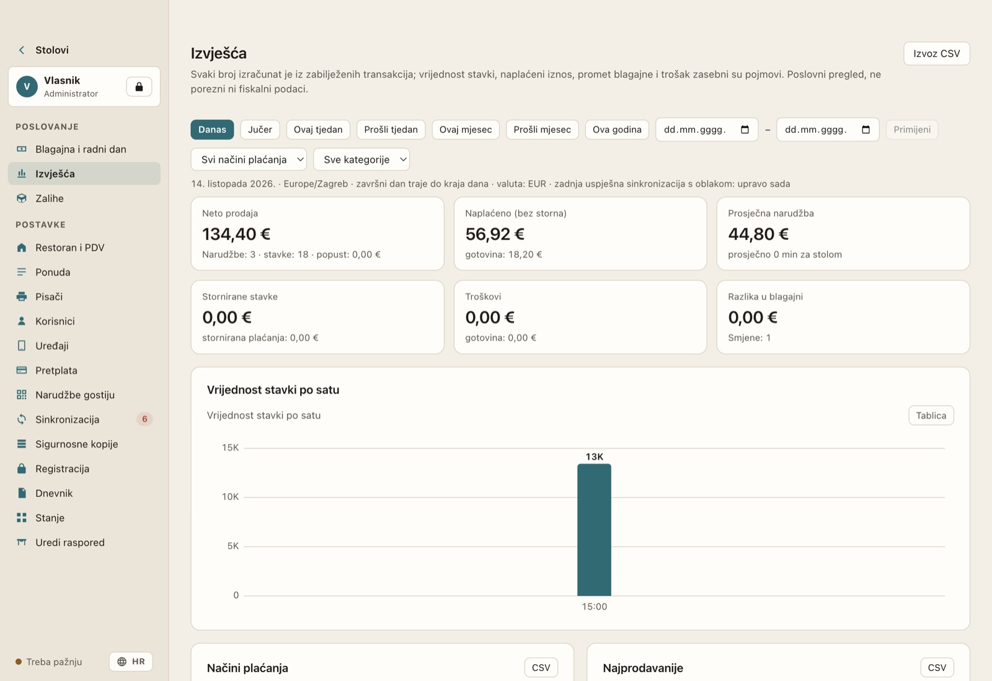Image resolution: width=992 pixels, height=681 pixels.
Task: Switch chart to Tablica view
Action: (x=931, y=416)
